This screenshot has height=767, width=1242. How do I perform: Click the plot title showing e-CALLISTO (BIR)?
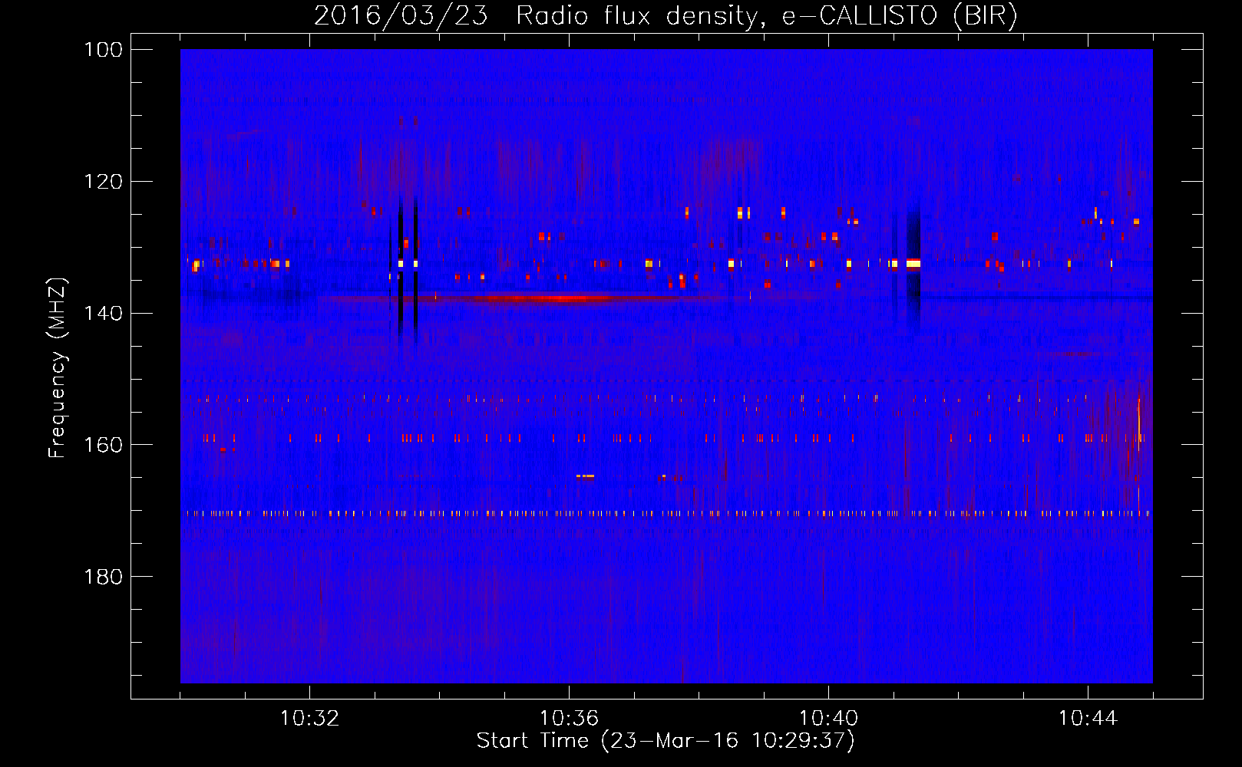666,15
